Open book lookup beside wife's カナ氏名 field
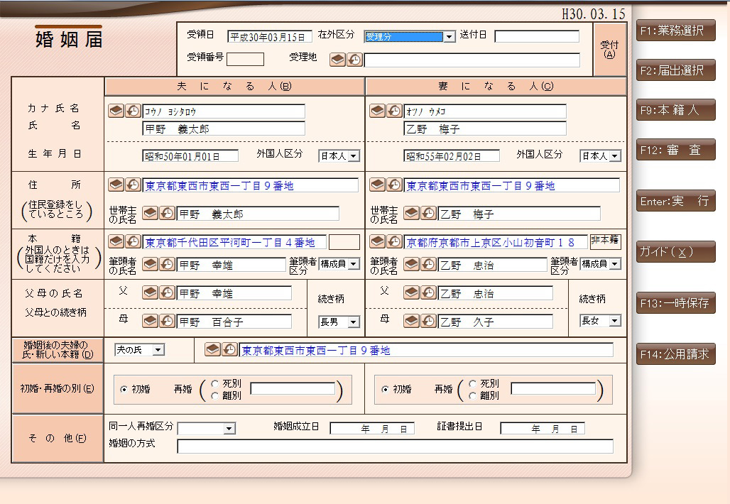Screen dimensions: 730x504 pos(377,111)
